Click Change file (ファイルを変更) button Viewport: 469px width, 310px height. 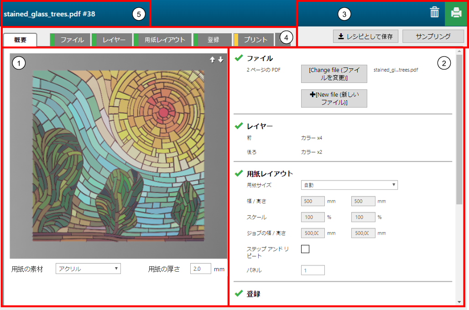[334, 74]
